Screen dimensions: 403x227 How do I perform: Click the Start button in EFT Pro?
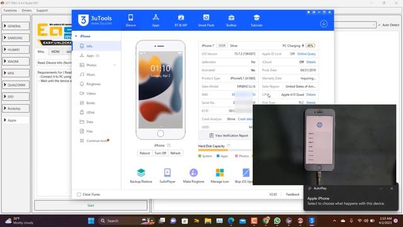(91, 206)
